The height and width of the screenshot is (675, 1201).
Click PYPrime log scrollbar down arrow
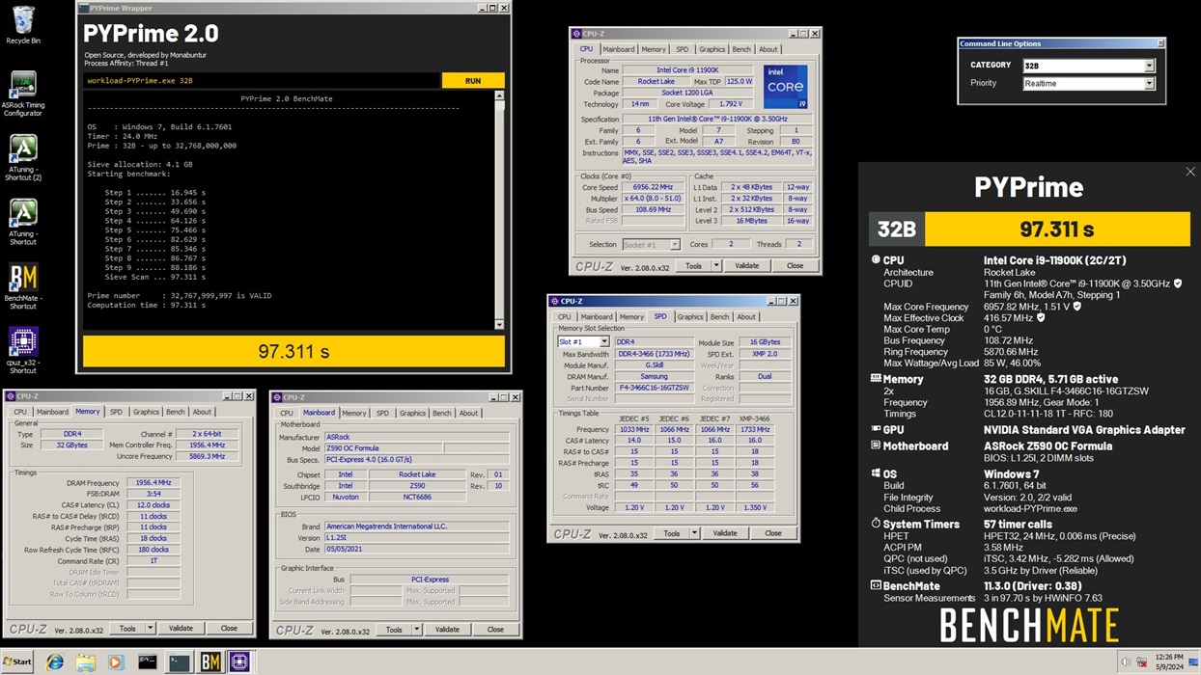(499, 325)
